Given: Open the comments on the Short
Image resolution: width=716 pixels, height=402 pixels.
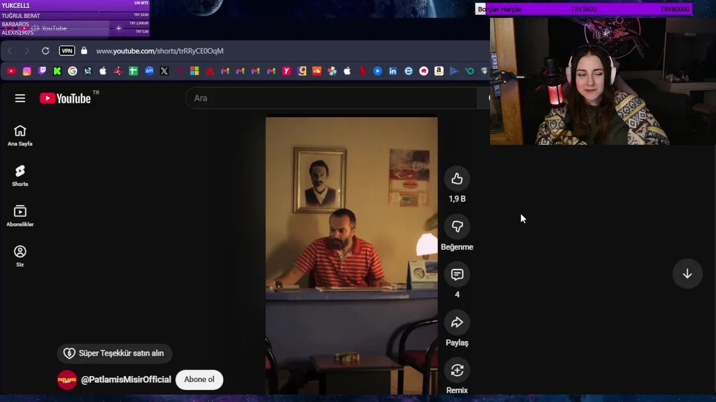Looking at the screenshot, I should [x=457, y=275].
